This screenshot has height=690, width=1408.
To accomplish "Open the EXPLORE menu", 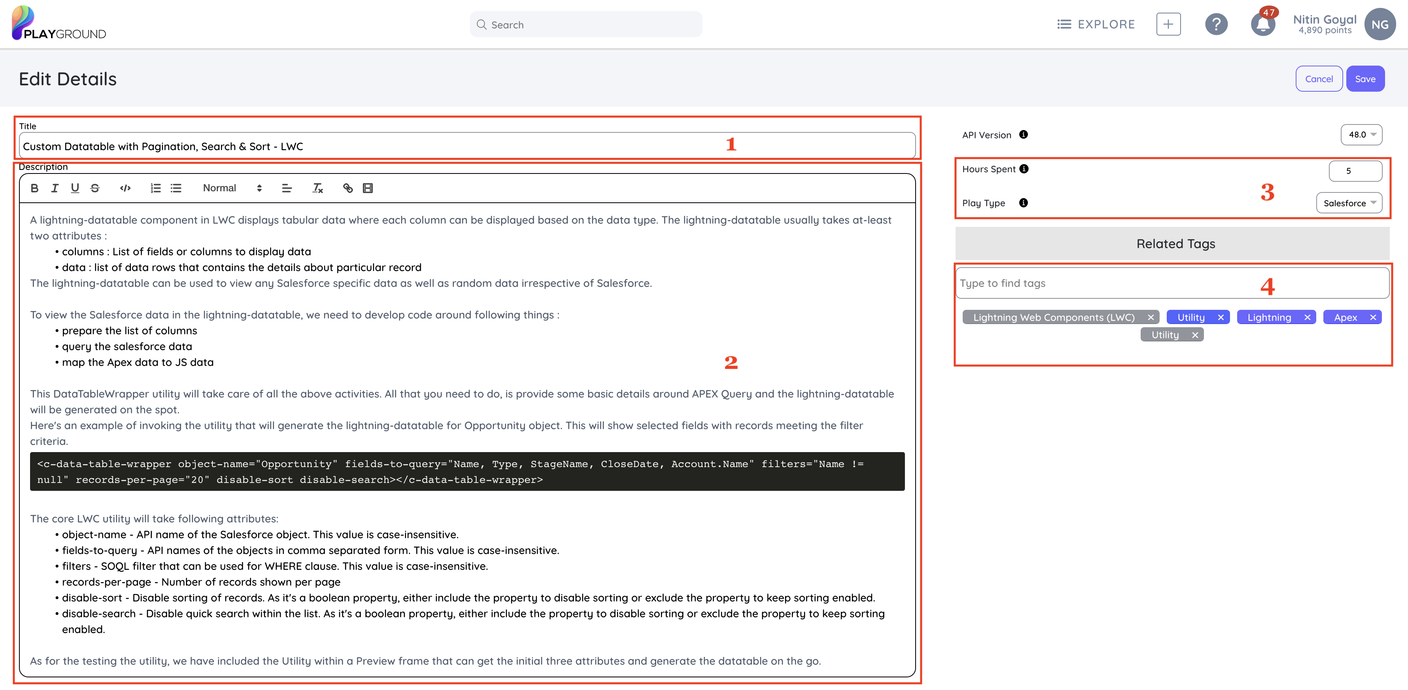I will [x=1096, y=25].
